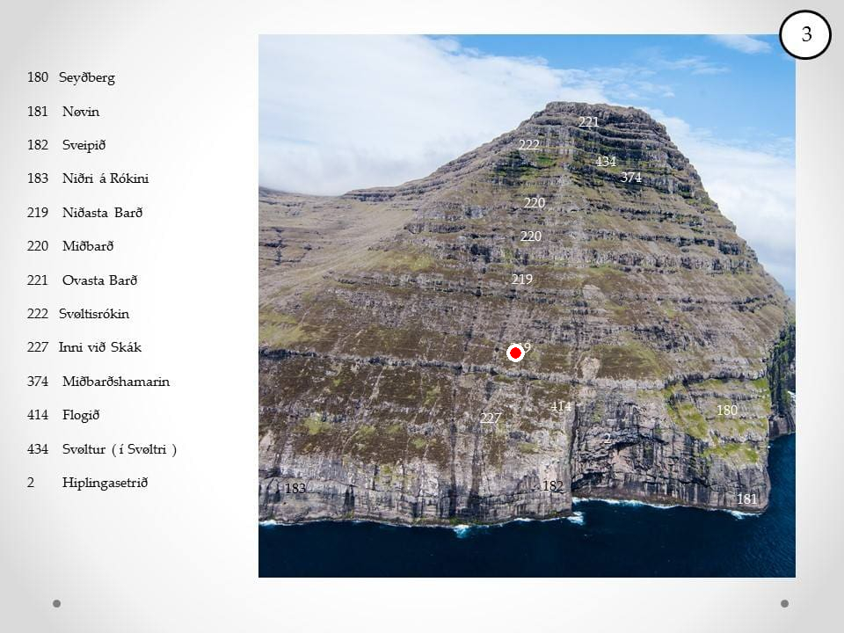Click map label 183 at the left cliff base
Screen dimensions: 844x633
295,488
